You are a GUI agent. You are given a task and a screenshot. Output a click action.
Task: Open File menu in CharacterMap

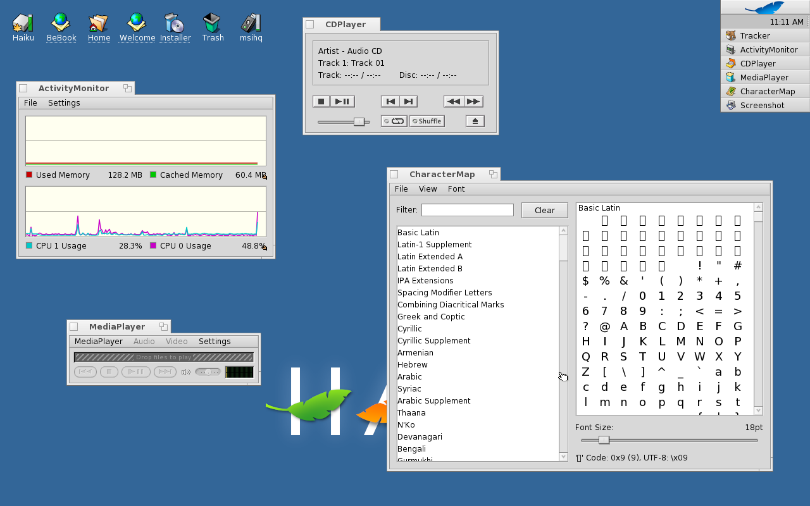(x=401, y=188)
